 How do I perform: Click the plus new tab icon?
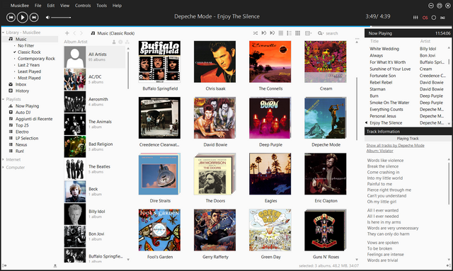click(x=67, y=33)
